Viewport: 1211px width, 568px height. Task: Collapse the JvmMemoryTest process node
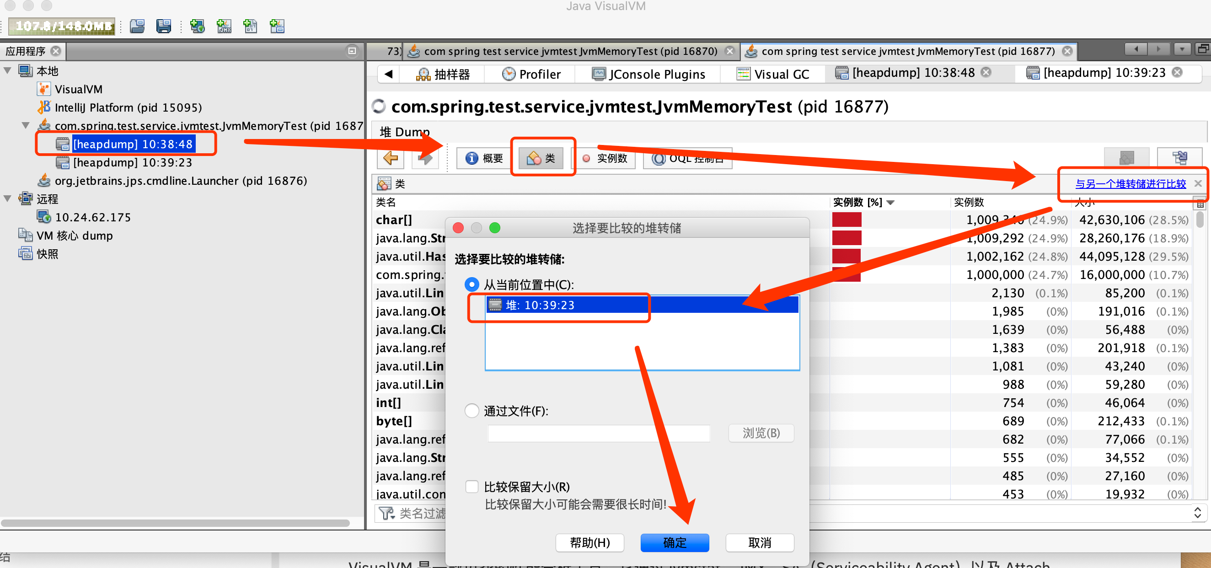(26, 126)
